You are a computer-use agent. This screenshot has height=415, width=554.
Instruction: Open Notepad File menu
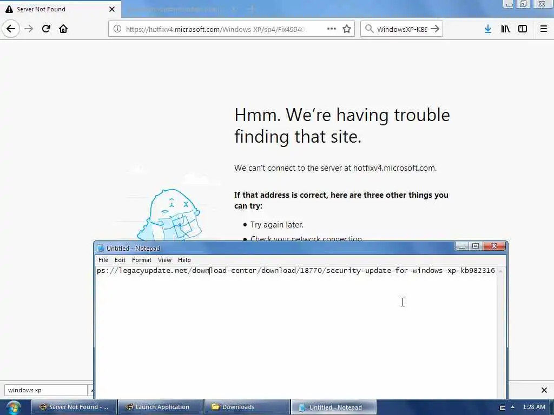(x=103, y=260)
